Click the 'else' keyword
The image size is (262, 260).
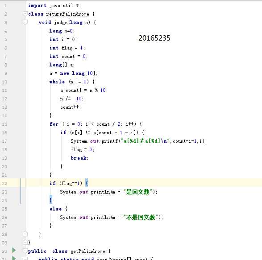56,209
